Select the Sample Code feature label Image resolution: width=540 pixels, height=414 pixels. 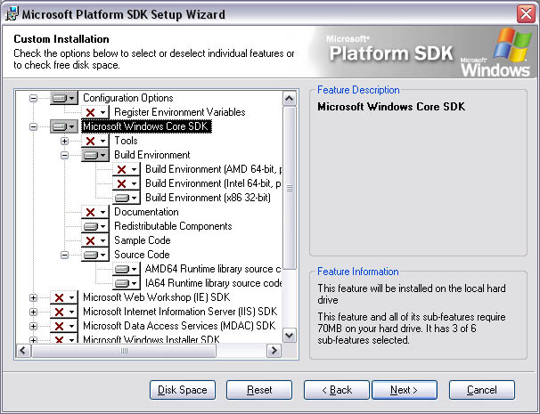143,240
